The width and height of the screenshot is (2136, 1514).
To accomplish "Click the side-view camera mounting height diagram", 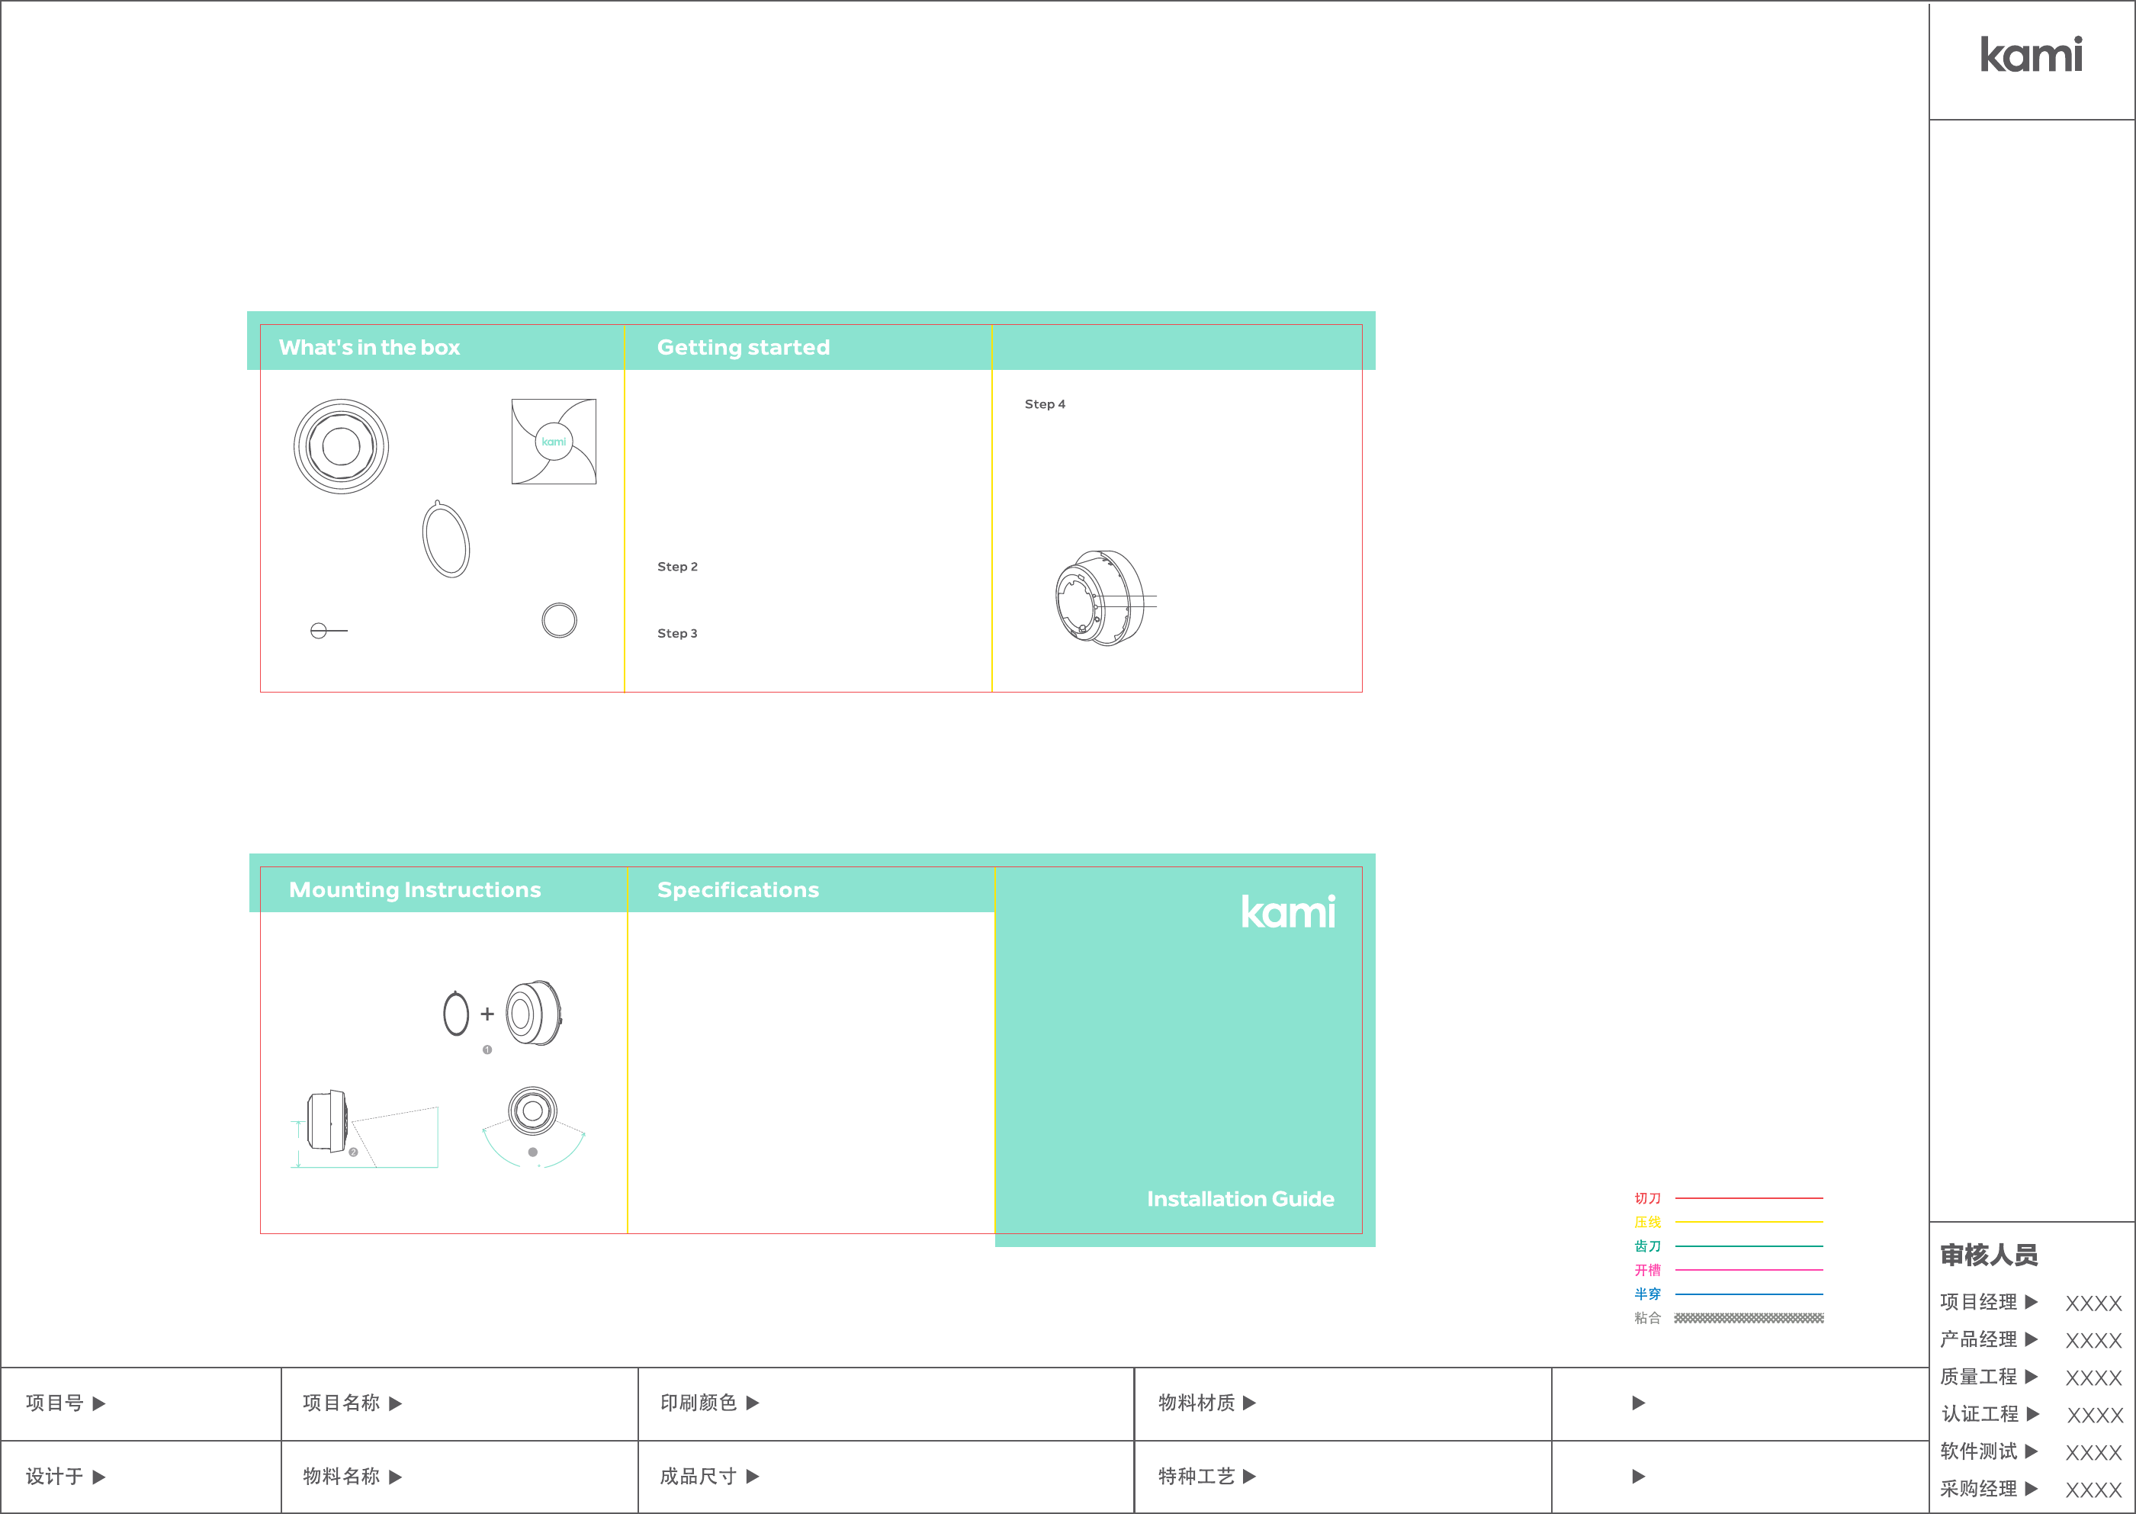I will pyautogui.click(x=365, y=1129).
